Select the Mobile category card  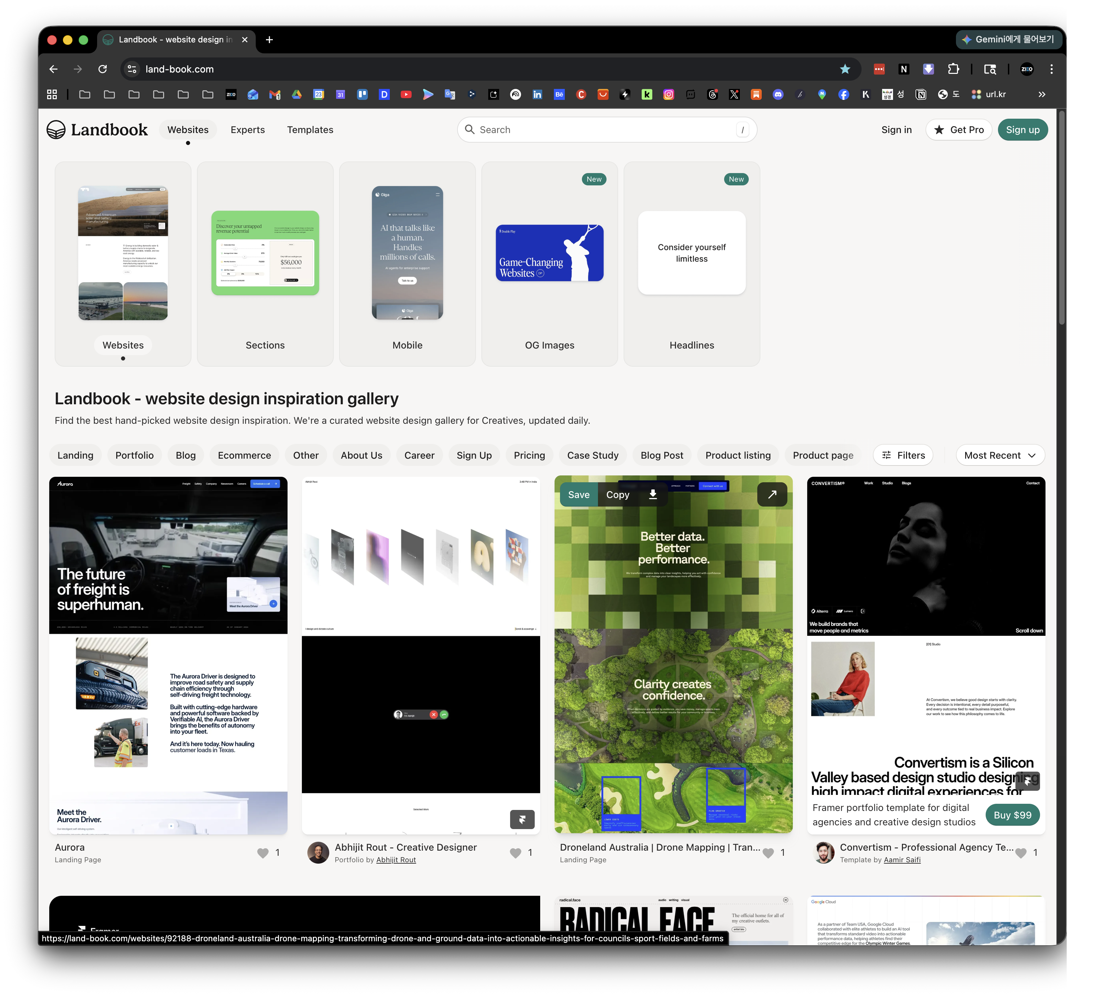408,264
